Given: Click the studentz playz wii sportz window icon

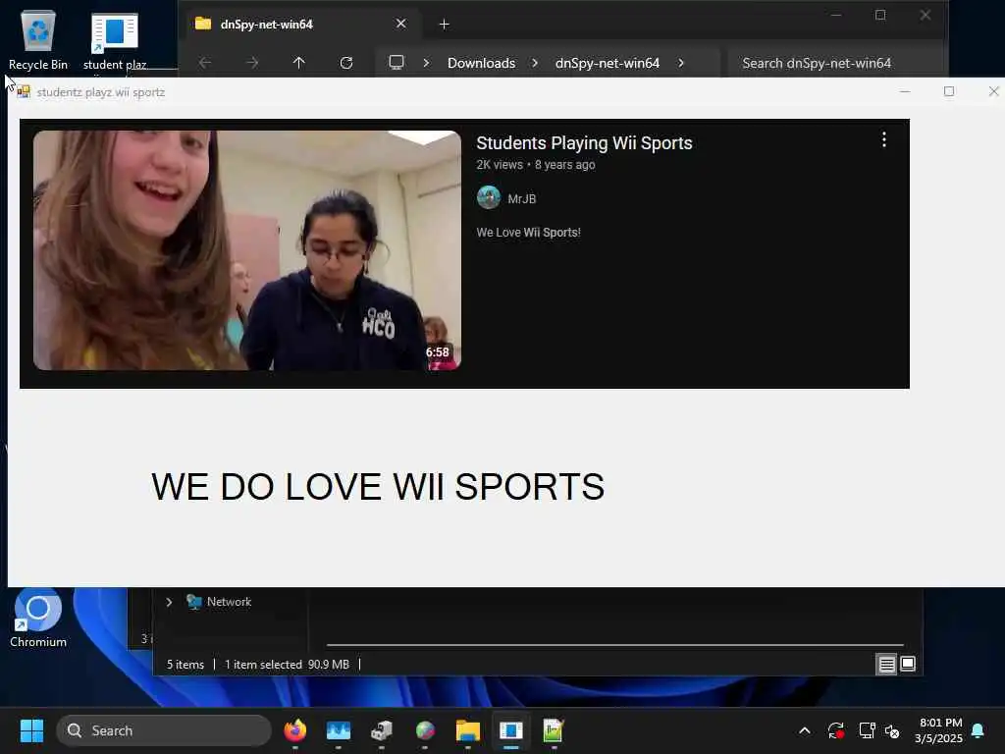Looking at the screenshot, I should click(24, 91).
